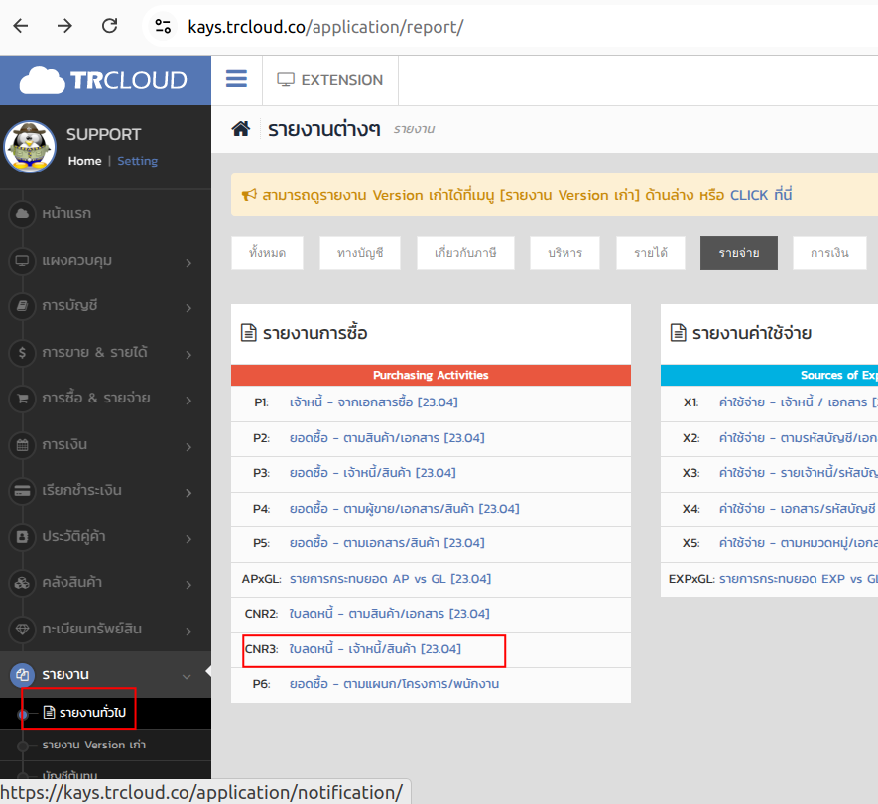Open X3 ค่าใช้จ่าย - รายเจ้าหนี้ report

[799, 473]
